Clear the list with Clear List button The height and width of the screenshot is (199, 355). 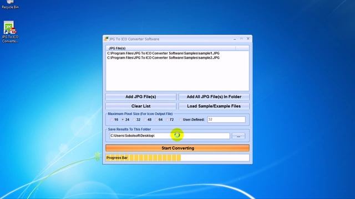[x=140, y=106]
